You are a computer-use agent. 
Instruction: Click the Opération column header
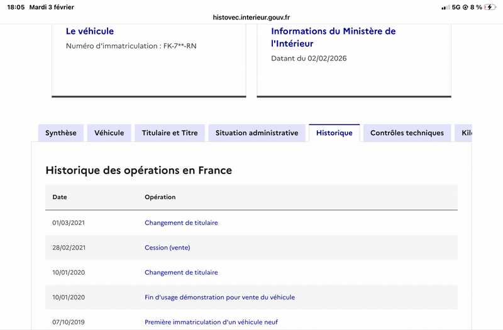[160, 197]
